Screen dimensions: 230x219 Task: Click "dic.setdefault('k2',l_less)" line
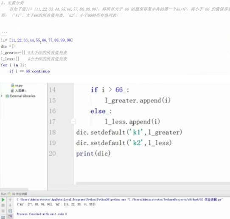(x=124, y=143)
